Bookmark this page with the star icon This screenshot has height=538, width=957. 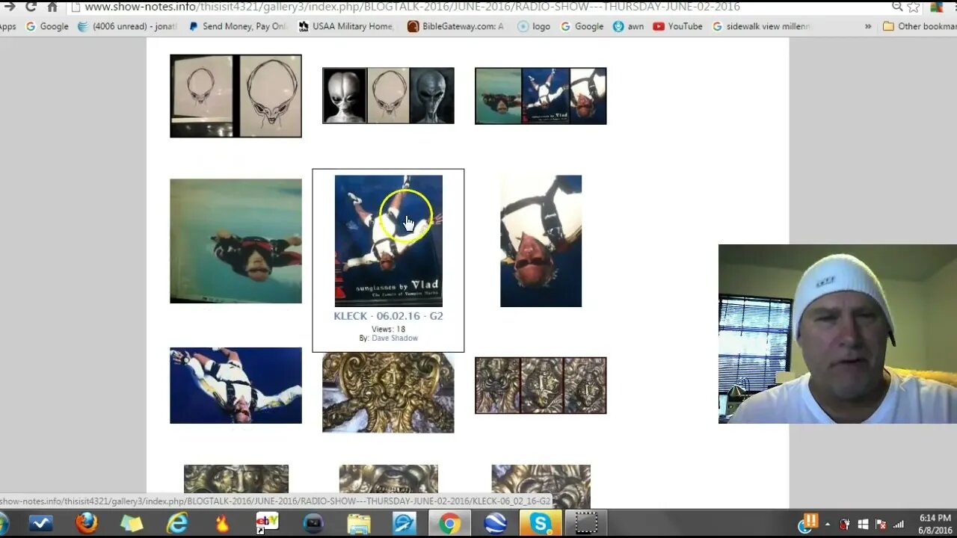[x=913, y=7]
